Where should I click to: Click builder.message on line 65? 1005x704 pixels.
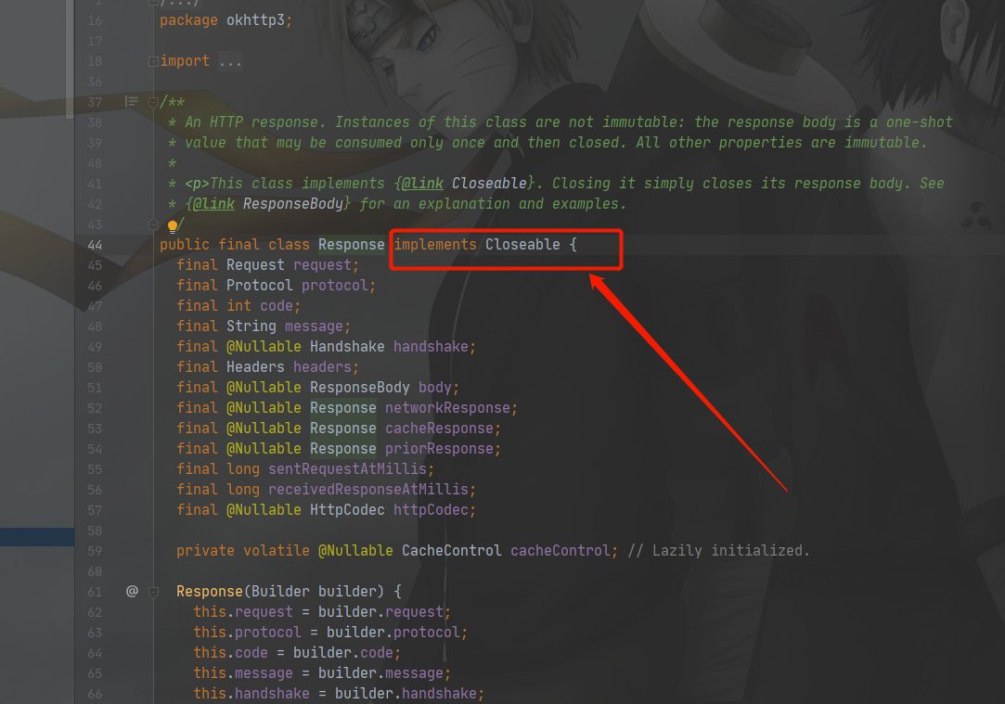click(380, 673)
